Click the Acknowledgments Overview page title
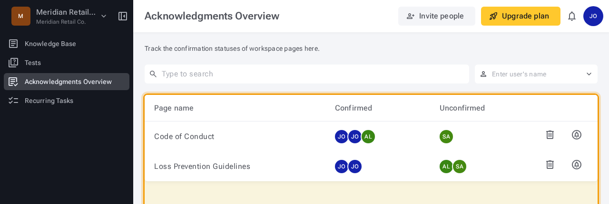609x204 pixels. (212, 16)
